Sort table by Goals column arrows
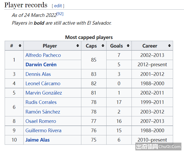This screenshot has height=153, width=184. click(128, 46)
